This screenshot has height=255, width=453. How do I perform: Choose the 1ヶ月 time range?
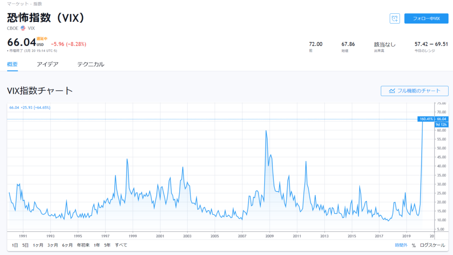pyautogui.click(x=38, y=245)
